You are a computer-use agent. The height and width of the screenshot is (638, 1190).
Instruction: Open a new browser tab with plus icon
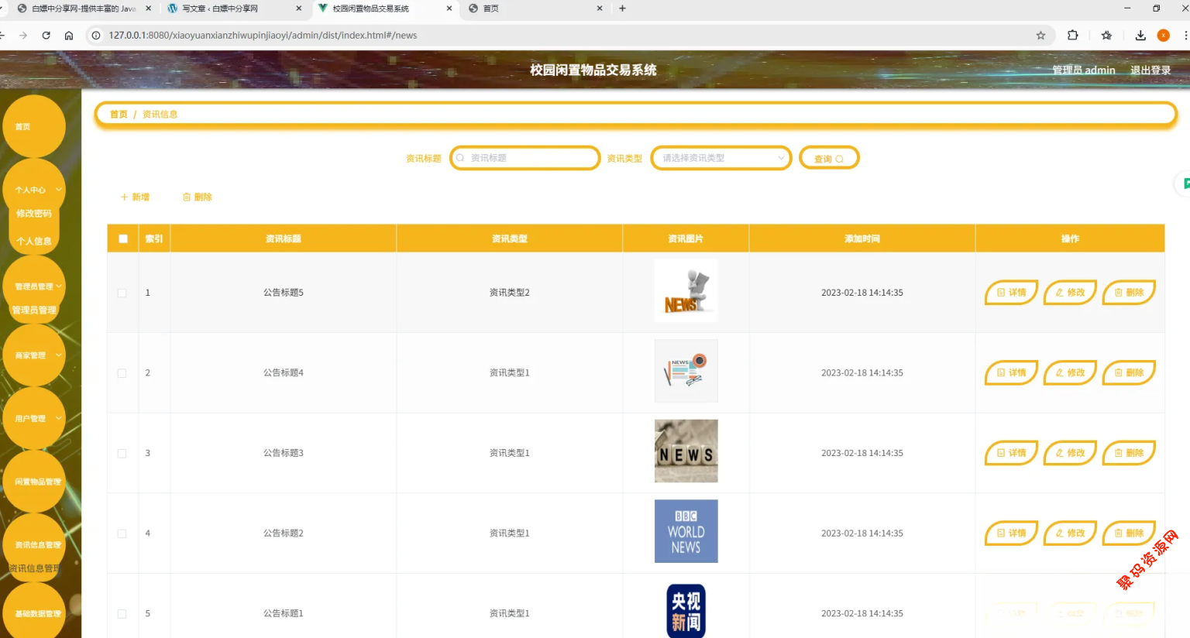tap(622, 9)
